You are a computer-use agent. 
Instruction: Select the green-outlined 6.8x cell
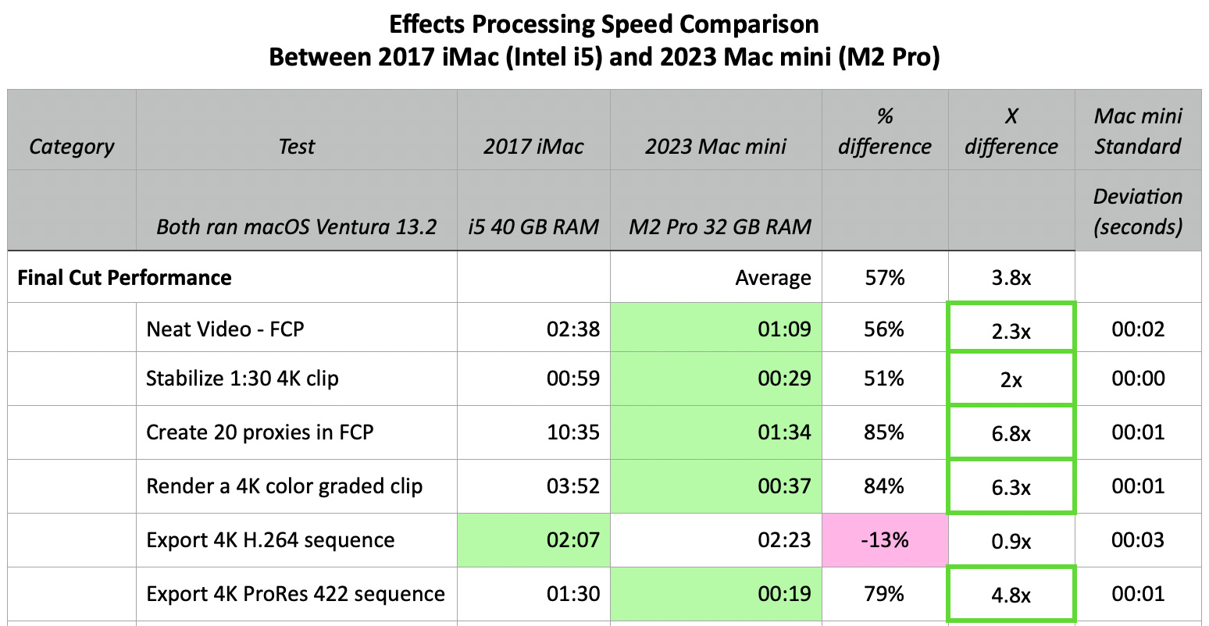click(x=1011, y=432)
